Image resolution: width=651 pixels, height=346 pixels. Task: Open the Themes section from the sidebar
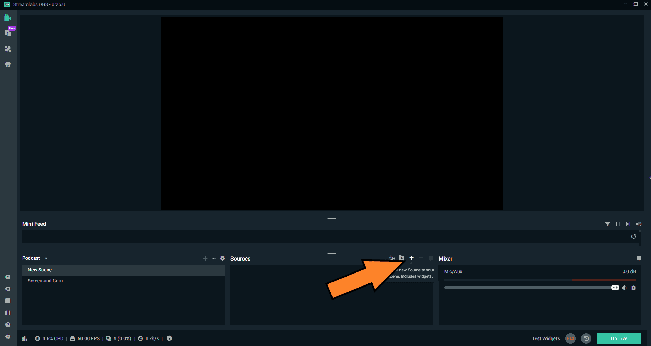pos(8,49)
